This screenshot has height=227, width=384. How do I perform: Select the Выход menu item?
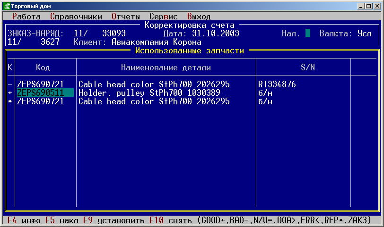199,17
